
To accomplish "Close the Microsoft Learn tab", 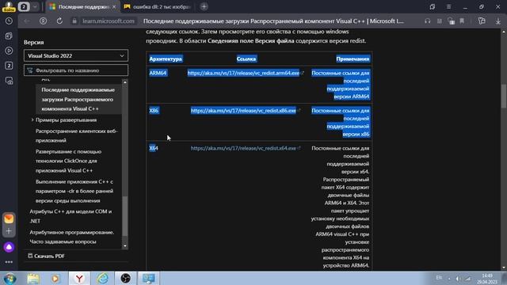I will coord(114,6).
